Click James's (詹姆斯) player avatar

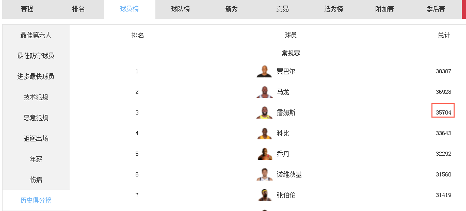point(264,112)
